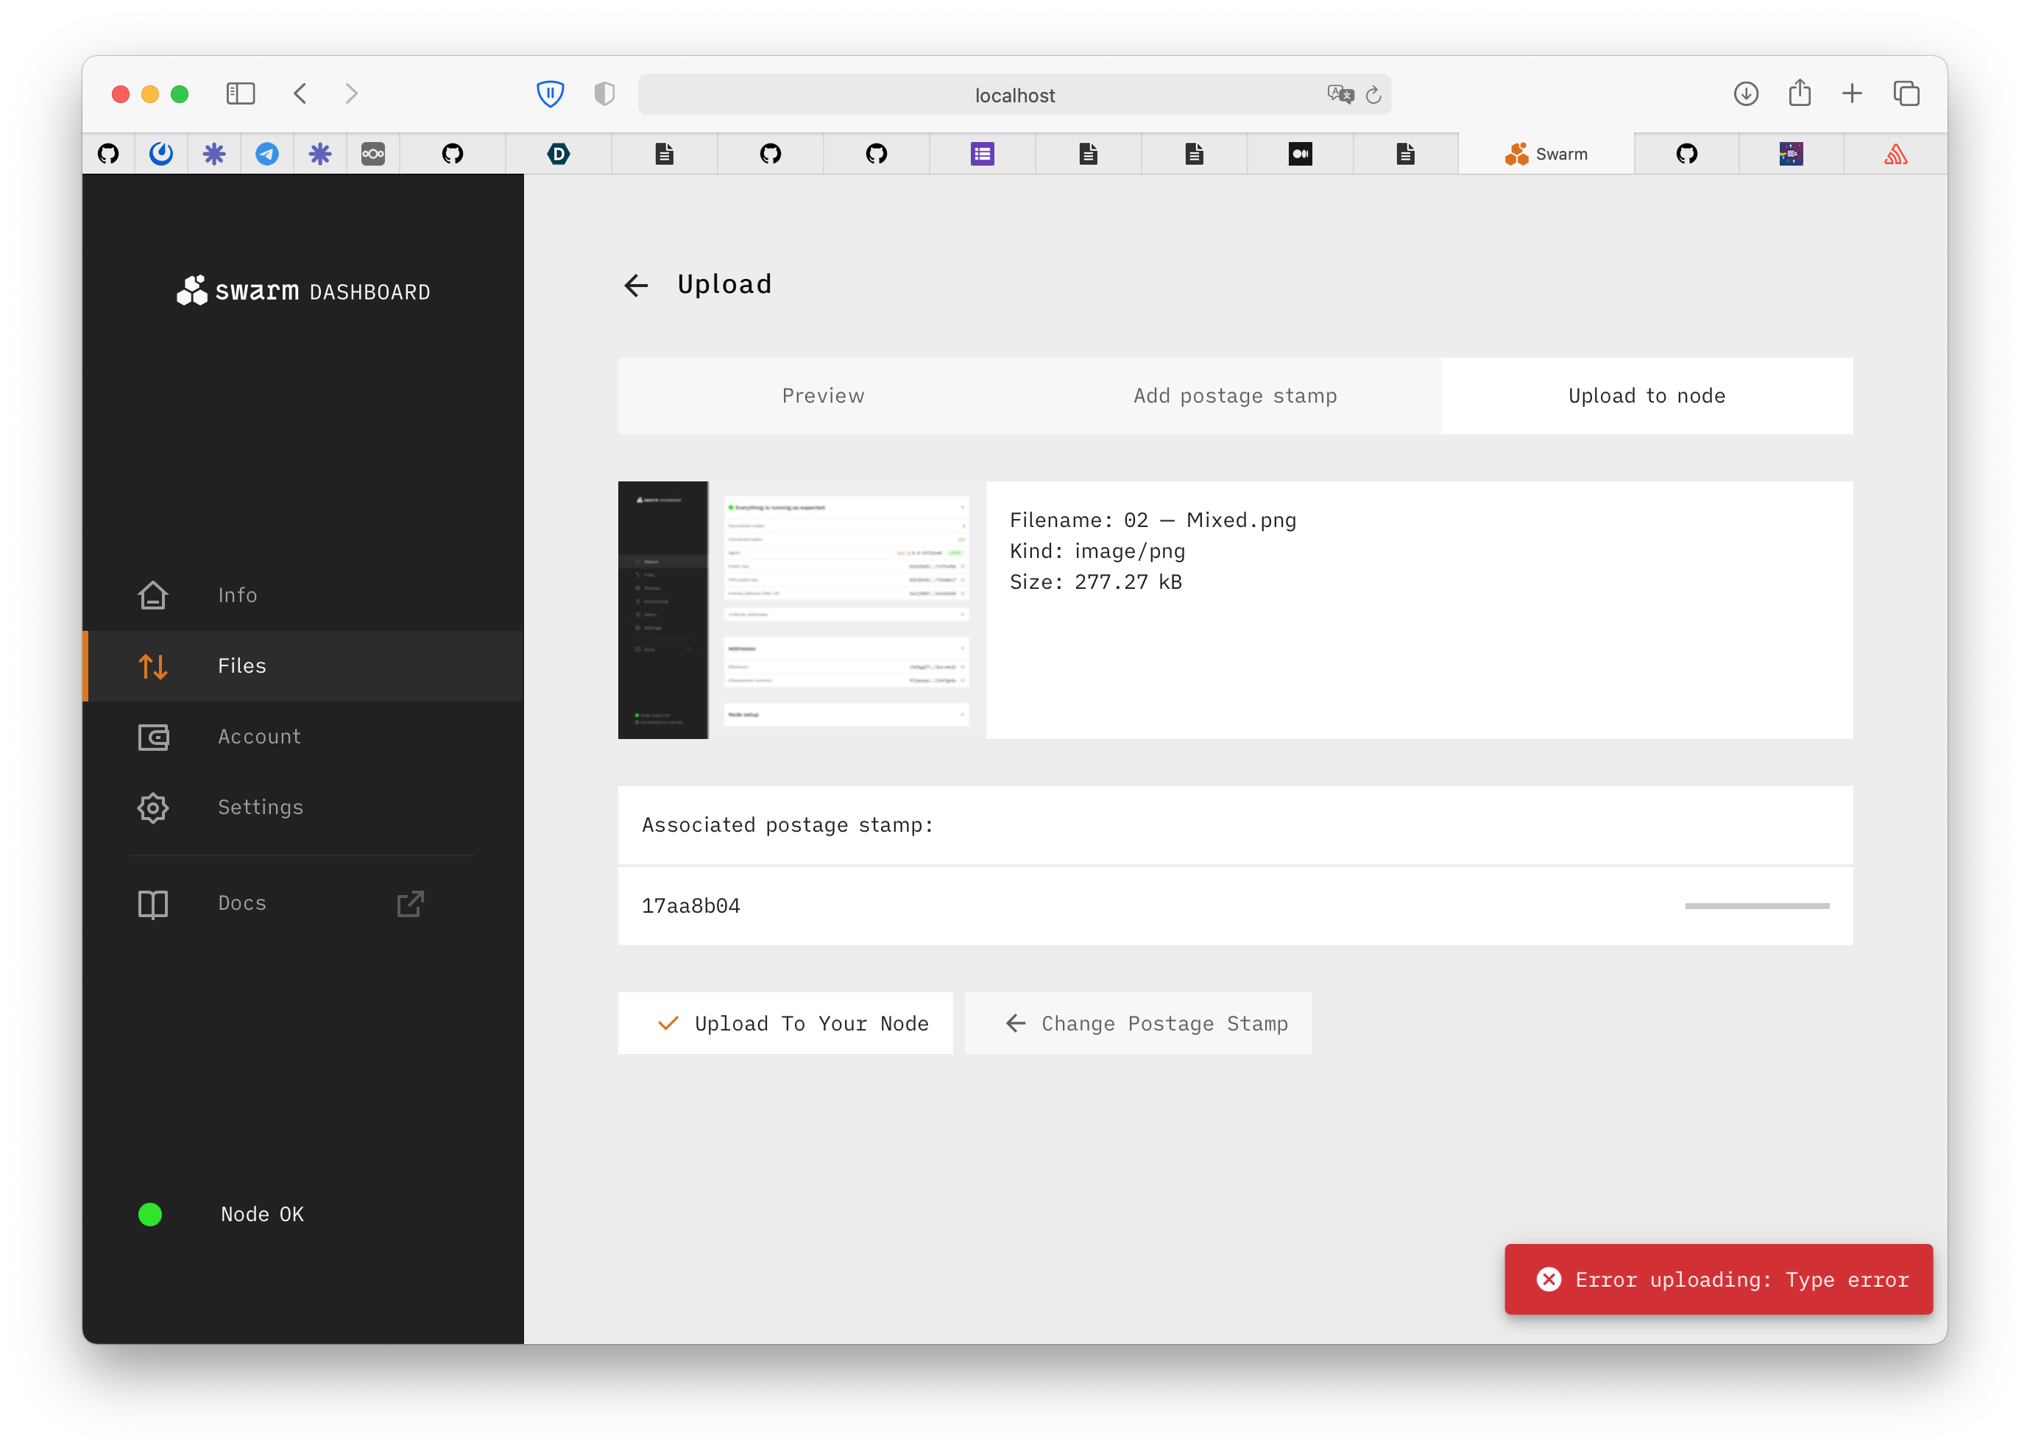Click the Files up-down arrows icon

click(x=153, y=665)
